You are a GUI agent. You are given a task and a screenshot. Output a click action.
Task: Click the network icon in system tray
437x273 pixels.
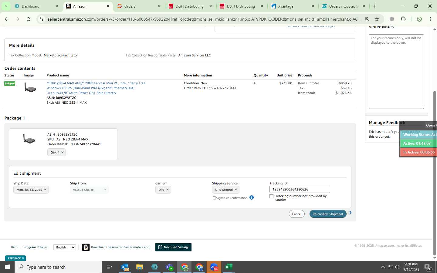(391, 267)
